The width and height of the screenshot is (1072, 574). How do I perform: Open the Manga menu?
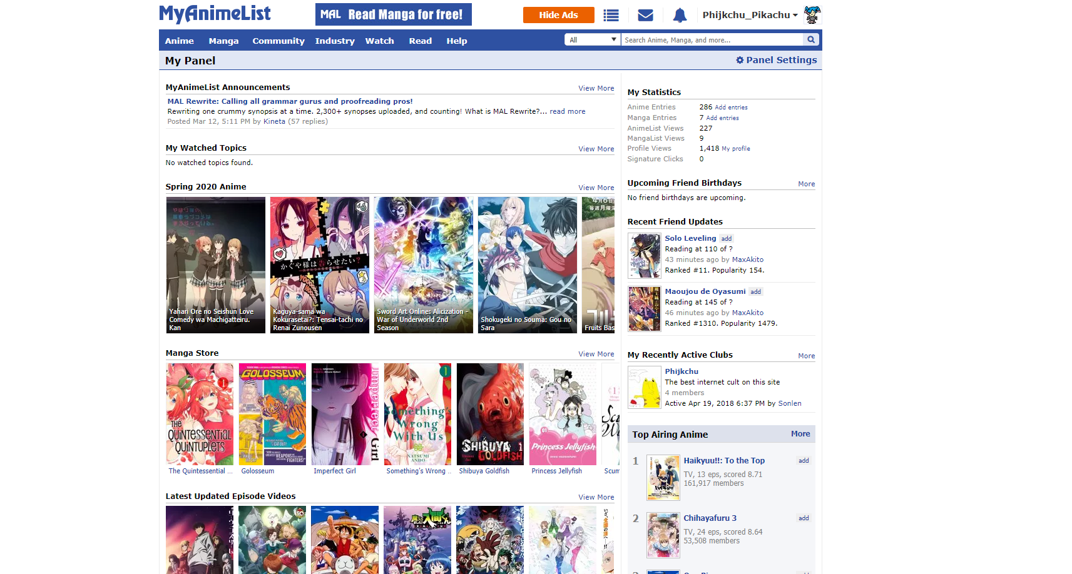pyautogui.click(x=223, y=41)
